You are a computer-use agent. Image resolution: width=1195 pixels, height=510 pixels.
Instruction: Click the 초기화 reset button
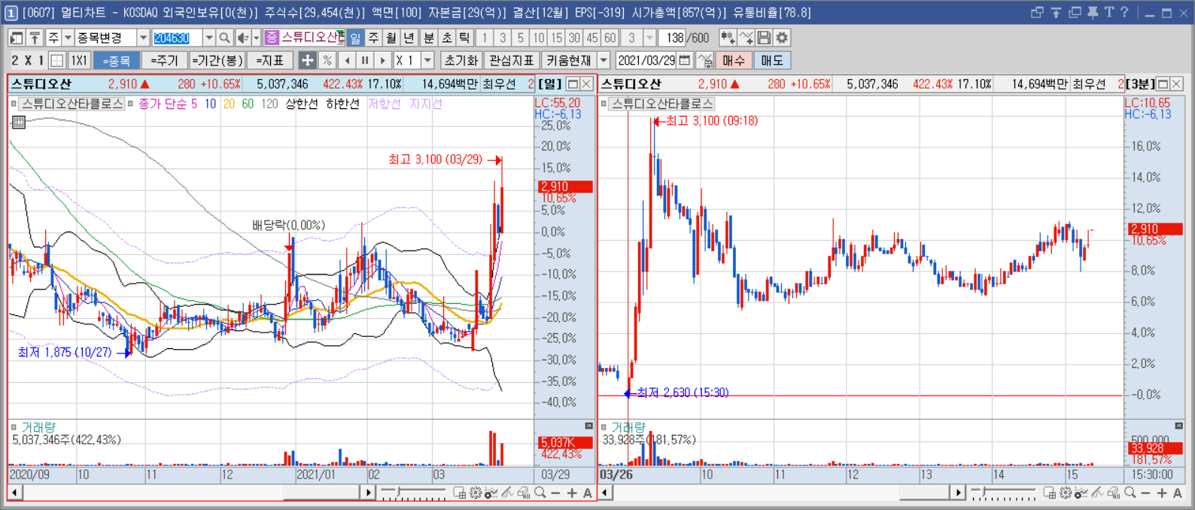click(x=461, y=60)
